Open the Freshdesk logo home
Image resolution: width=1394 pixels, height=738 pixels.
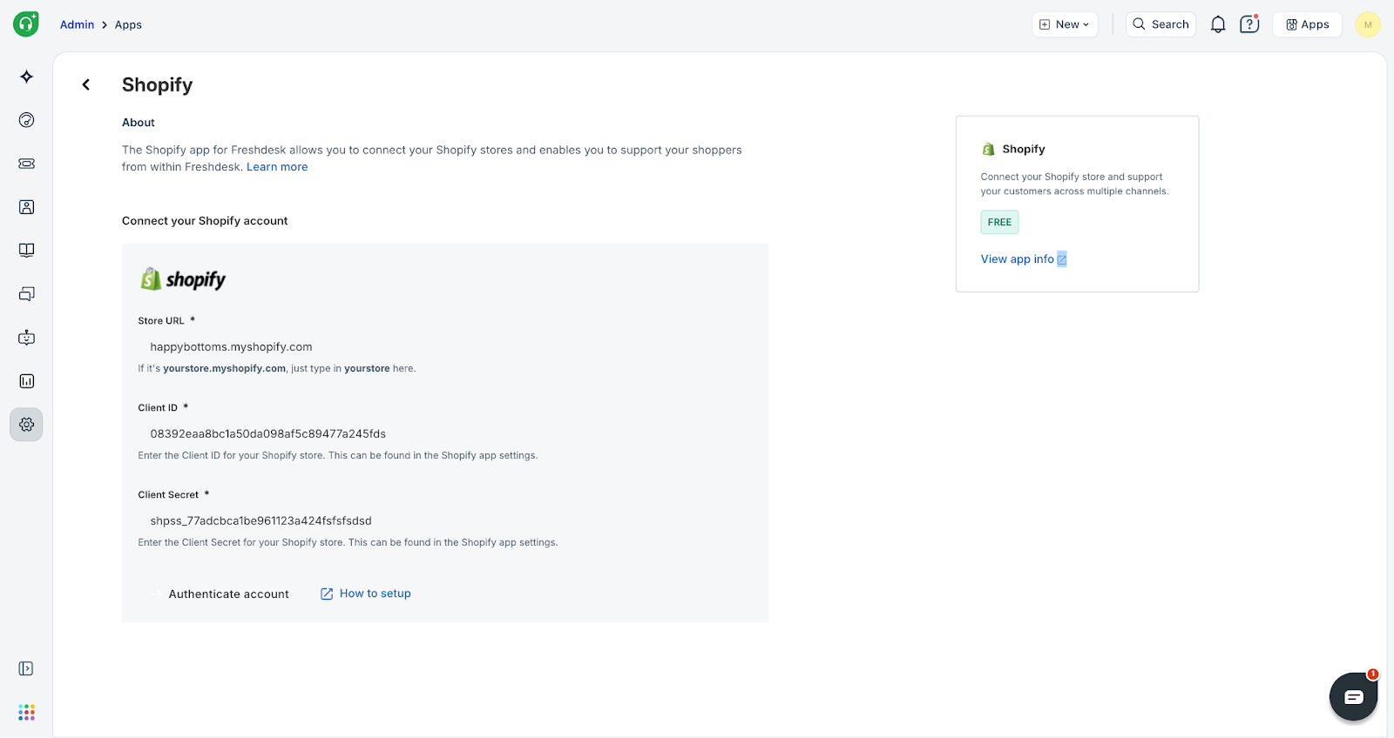click(26, 24)
